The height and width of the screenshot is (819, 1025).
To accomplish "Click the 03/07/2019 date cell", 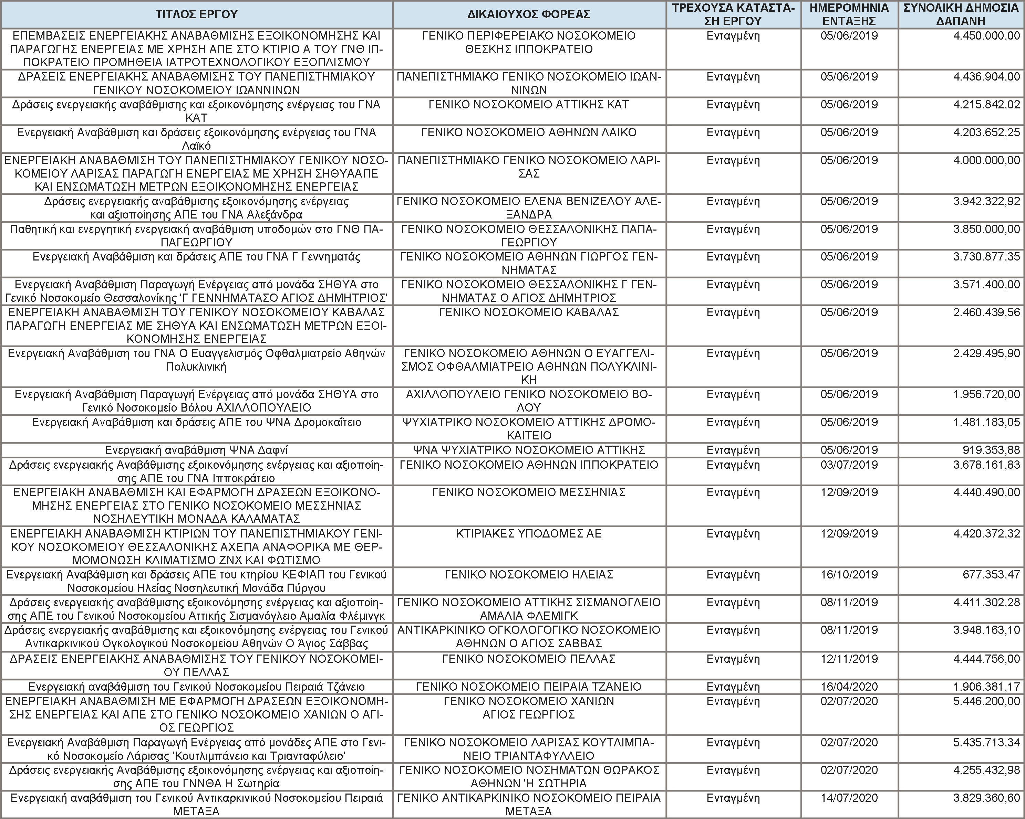I will click(x=849, y=465).
